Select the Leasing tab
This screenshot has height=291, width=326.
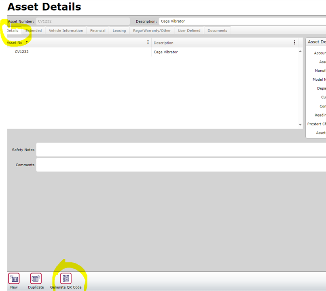tap(119, 31)
